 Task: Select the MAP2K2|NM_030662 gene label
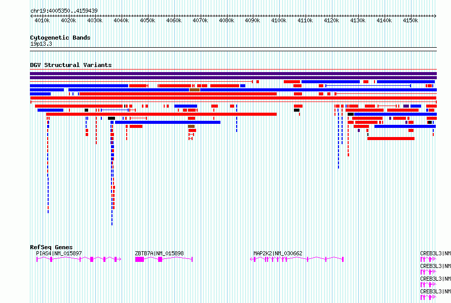pos(278,253)
